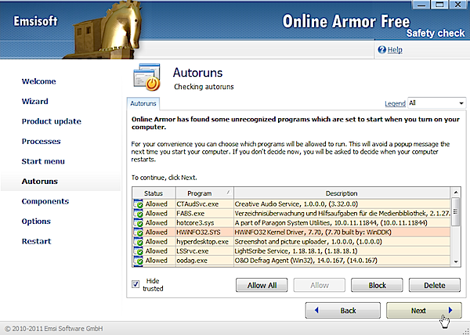This screenshot has height=335, width=470.
Task: Click status icon of HWiNFO32.SYS row
Action: click(x=138, y=232)
